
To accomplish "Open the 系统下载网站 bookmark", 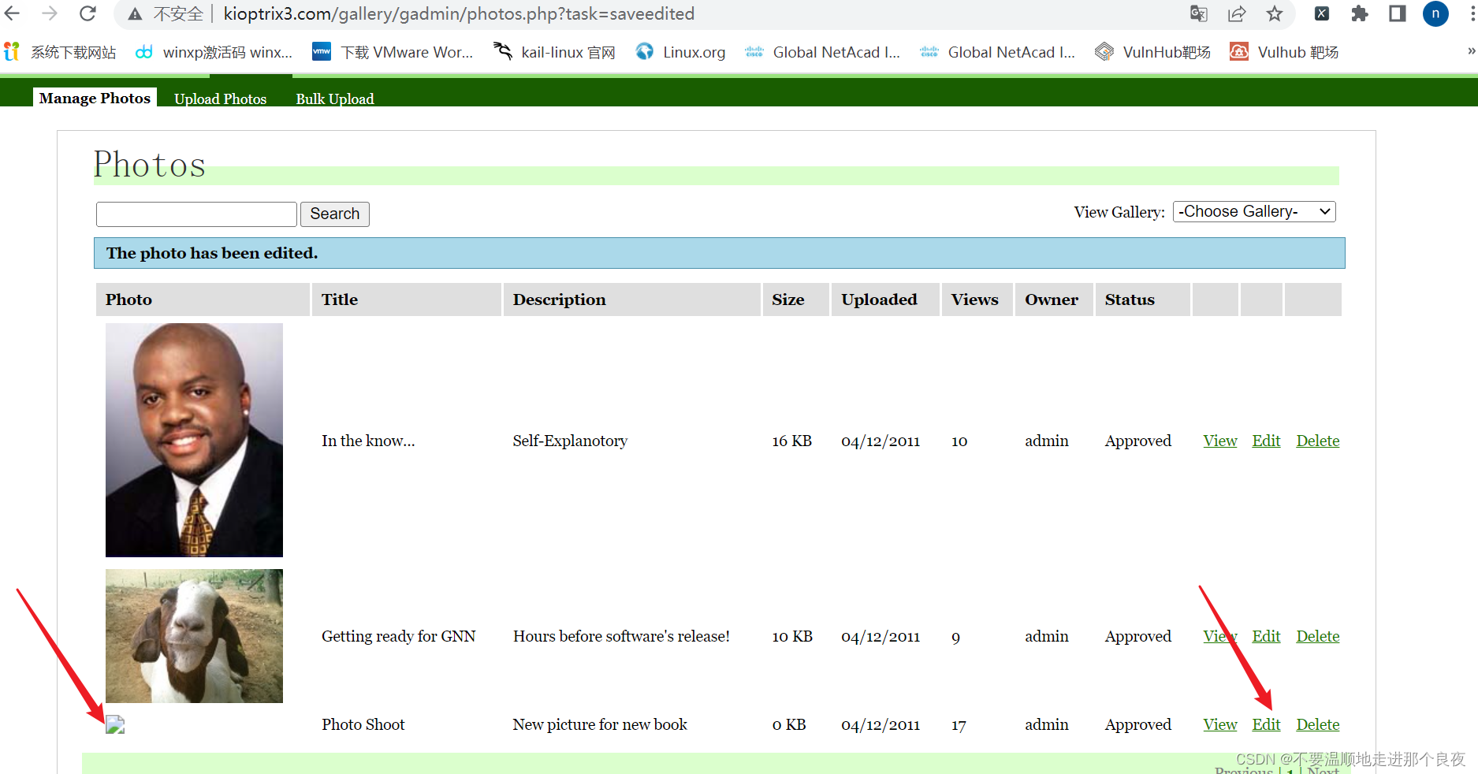I will 61,52.
